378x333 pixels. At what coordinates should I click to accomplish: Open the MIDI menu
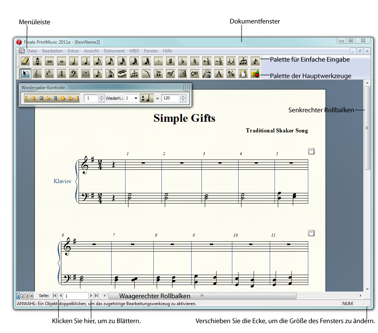pyautogui.click(x=134, y=51)
